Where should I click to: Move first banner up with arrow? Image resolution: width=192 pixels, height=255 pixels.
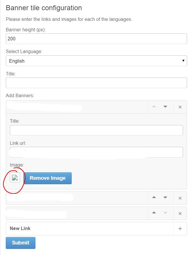click(x=154, y=107)
